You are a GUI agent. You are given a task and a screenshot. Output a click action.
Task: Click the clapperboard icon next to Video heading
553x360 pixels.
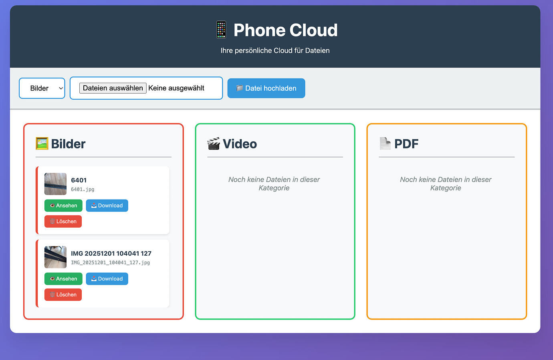(x=214, y=144)
